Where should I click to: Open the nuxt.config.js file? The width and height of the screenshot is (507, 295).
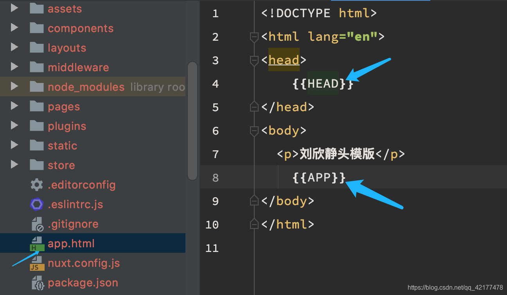[84, 263]
